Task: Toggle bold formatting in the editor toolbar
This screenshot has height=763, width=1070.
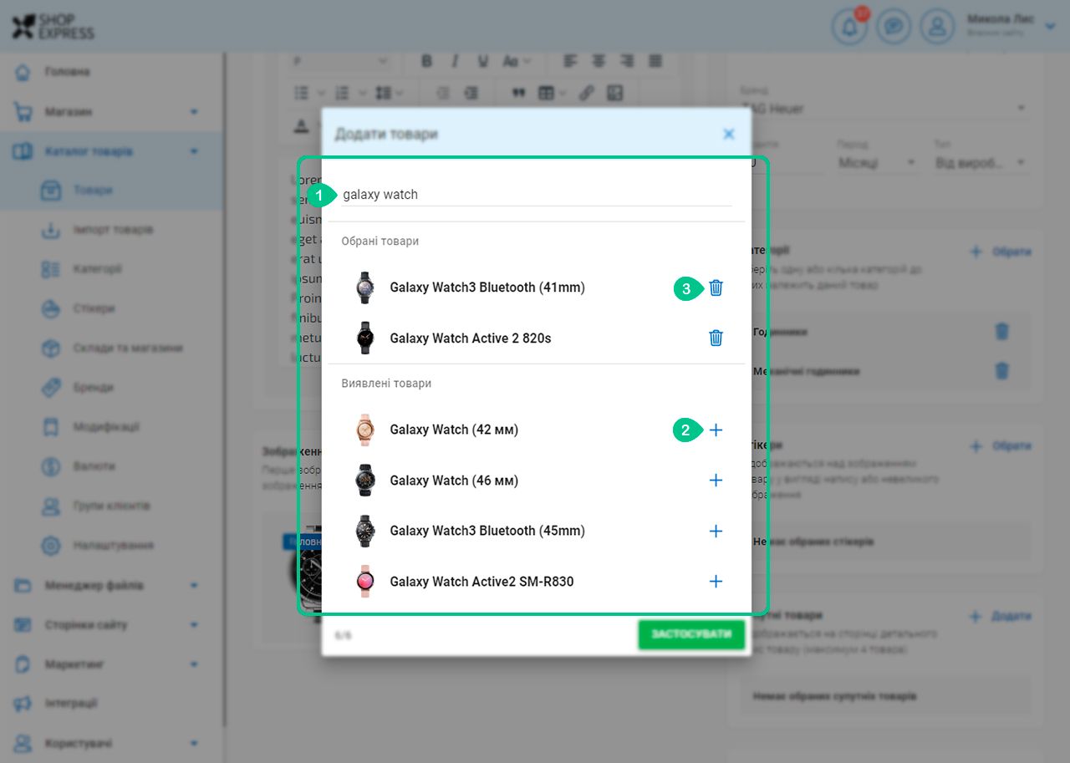Action: tap(426, 61)
